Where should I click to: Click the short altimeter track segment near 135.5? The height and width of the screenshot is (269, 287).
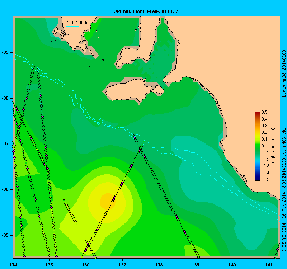tap(71, 213)
